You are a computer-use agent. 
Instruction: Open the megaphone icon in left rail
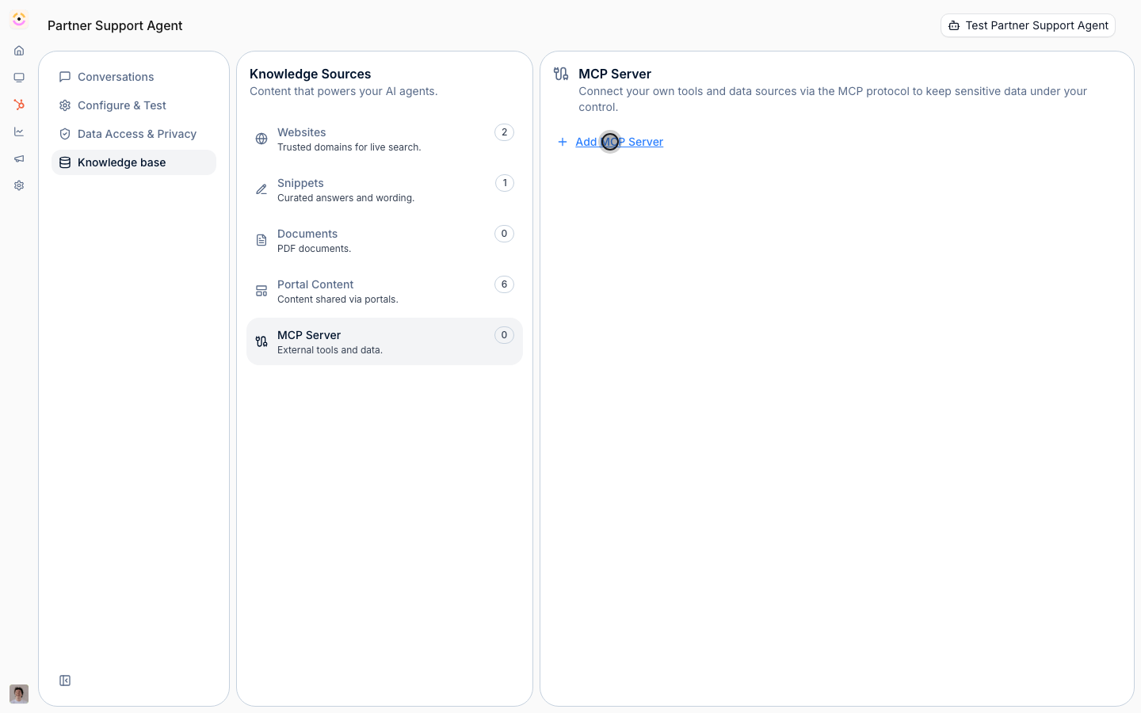19,158
